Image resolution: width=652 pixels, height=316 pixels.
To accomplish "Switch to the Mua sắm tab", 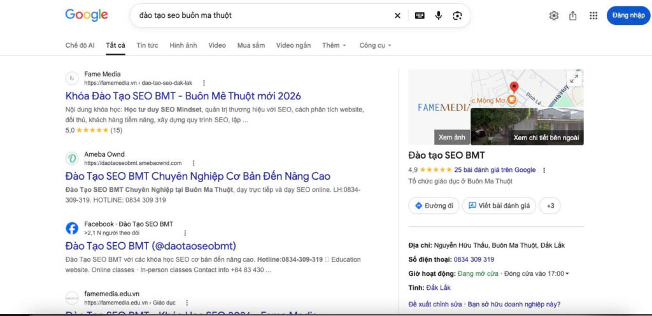I will [251, 45].
